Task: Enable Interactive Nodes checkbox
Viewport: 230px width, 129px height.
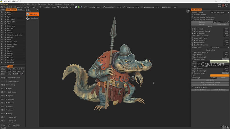Action: [192, 87]
